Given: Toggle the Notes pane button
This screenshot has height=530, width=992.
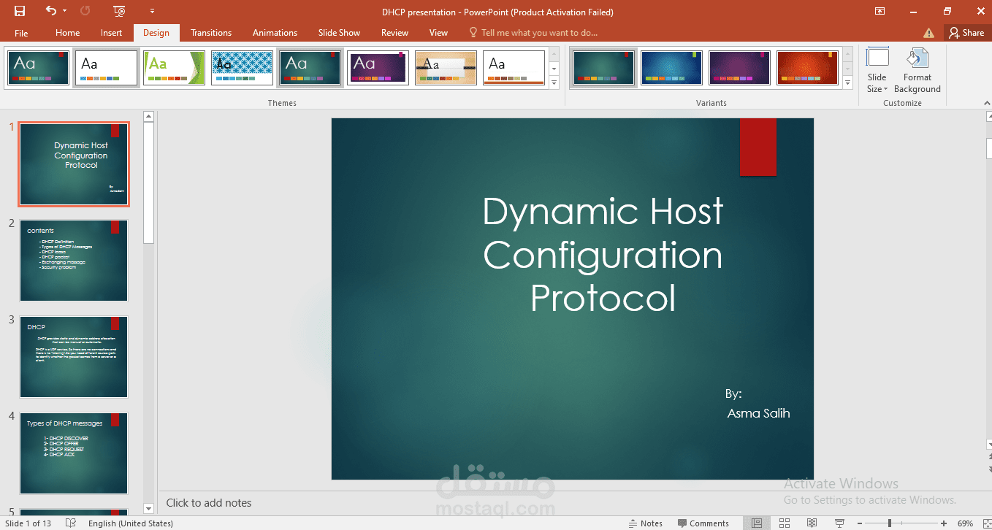Looking at the screenshot, I should pyautogui.click(x=646, y=523).
